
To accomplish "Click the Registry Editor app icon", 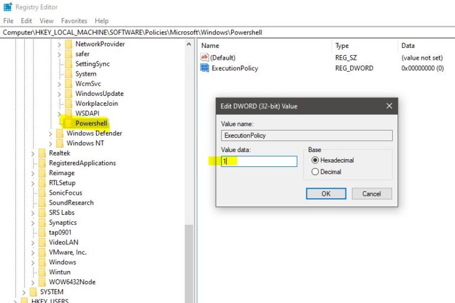I will pyautogui.click(x=8, y=7).
